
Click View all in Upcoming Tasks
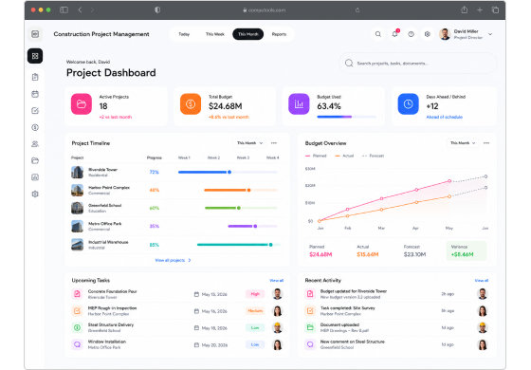coord(276,280)
